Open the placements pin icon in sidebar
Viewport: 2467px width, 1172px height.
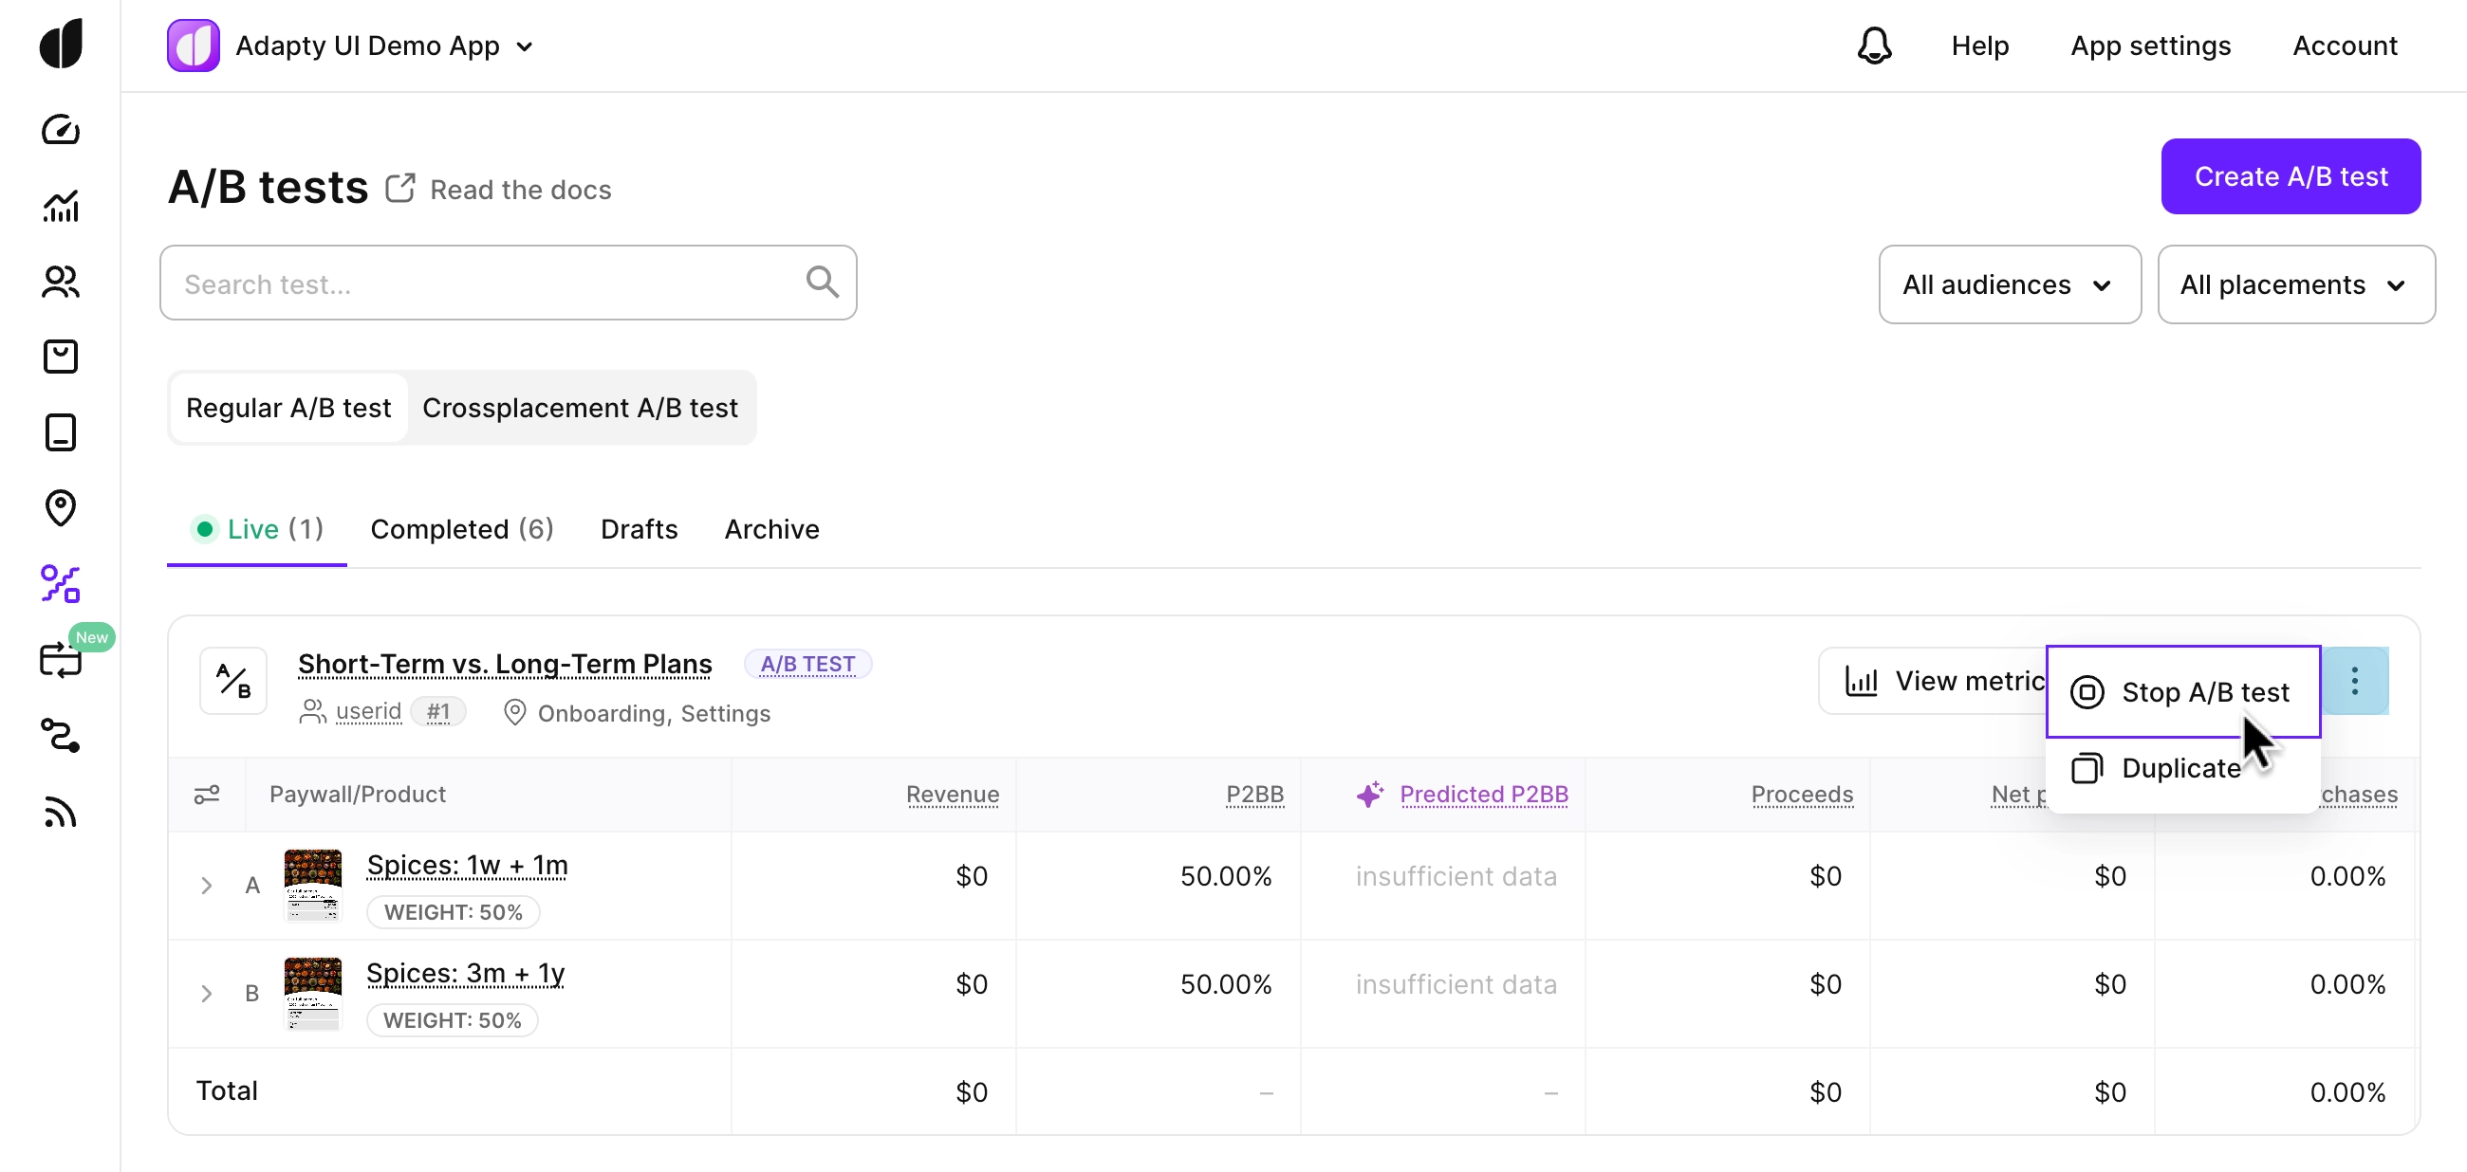coord(61,508)
